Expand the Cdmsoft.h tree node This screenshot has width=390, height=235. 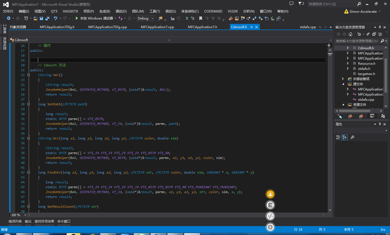[348, 48]
